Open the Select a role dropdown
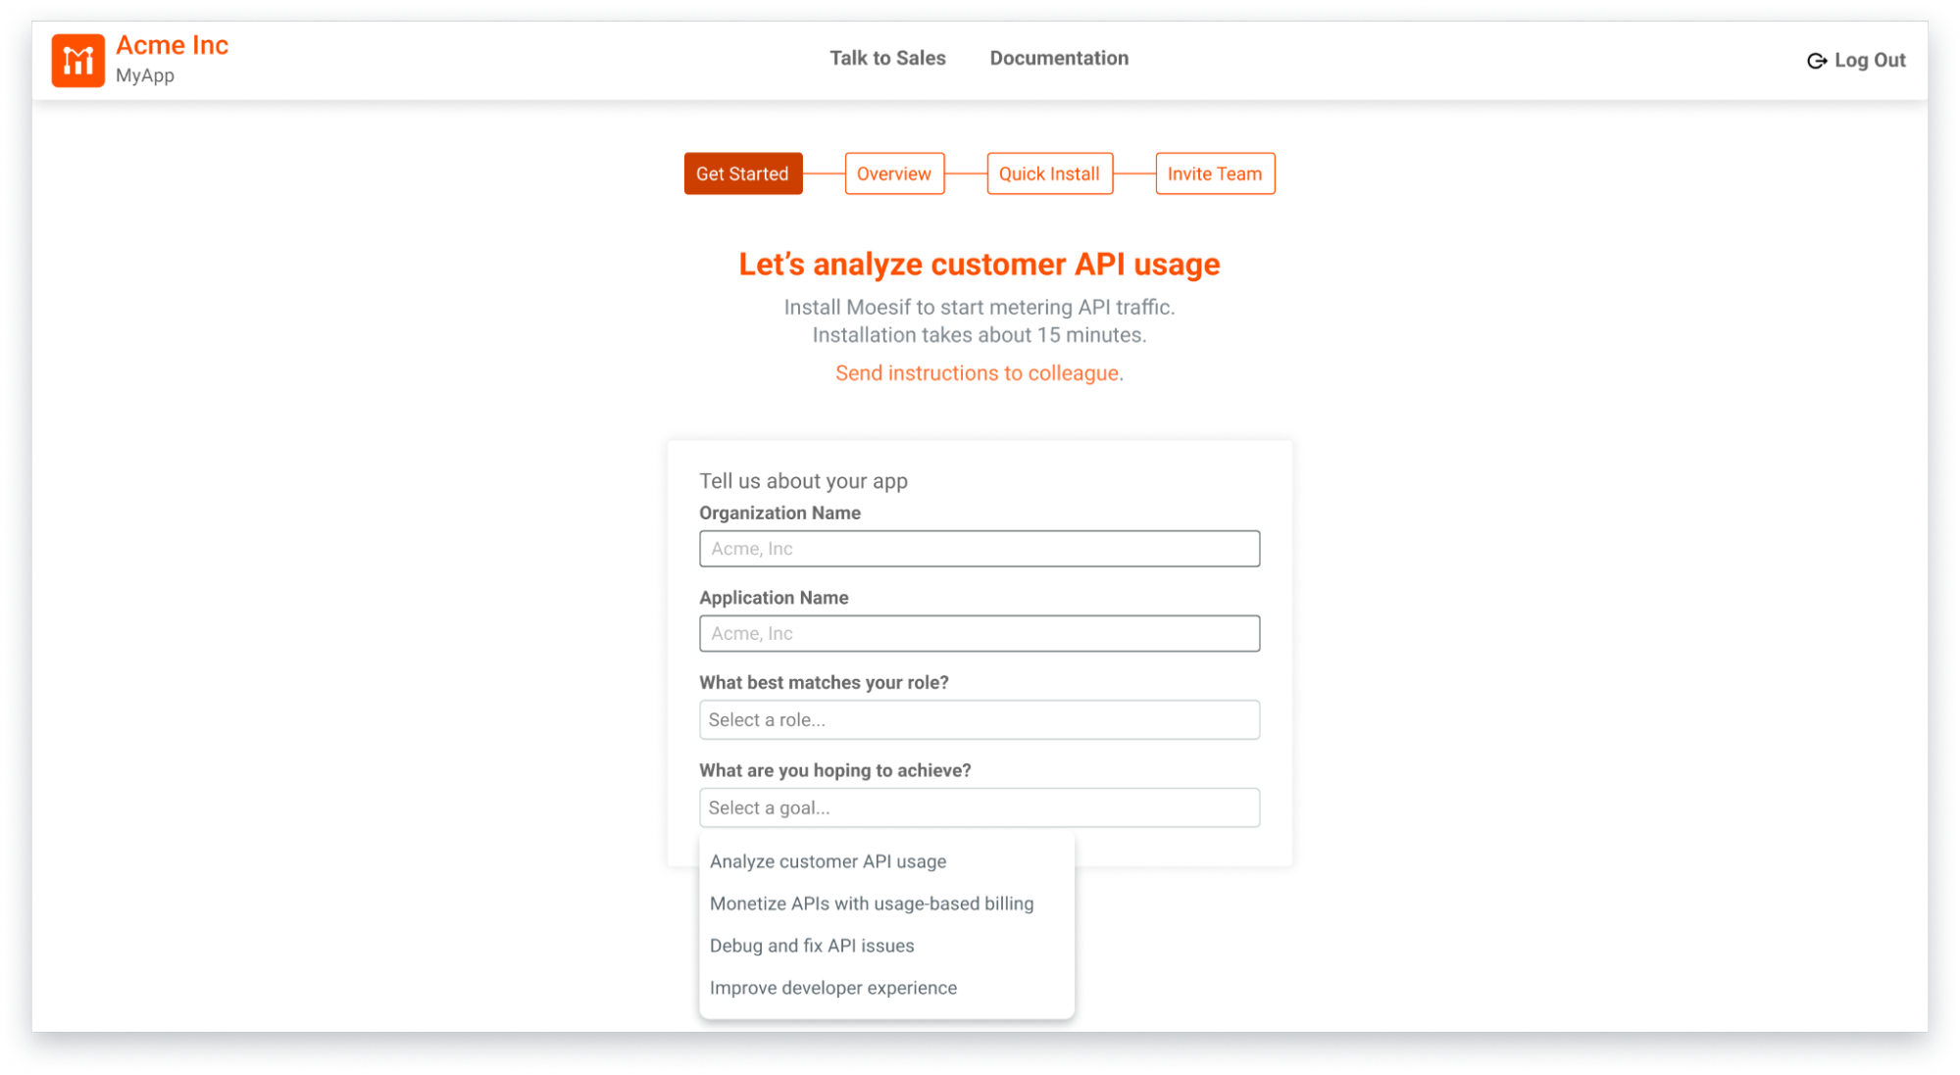 click(x=979, y=719)
